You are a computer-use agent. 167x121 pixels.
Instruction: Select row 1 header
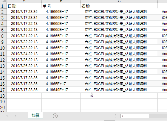point(3,6)
